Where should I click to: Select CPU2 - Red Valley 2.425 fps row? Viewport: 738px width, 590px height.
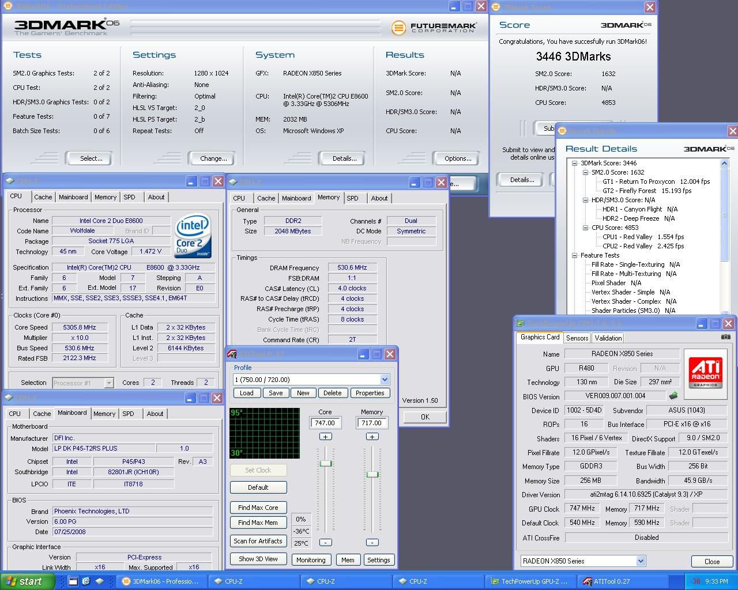[x=643, y=246]
